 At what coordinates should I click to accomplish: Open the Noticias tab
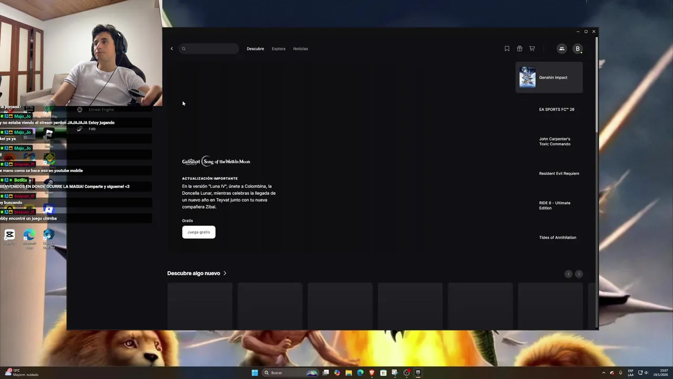(300, 48)
